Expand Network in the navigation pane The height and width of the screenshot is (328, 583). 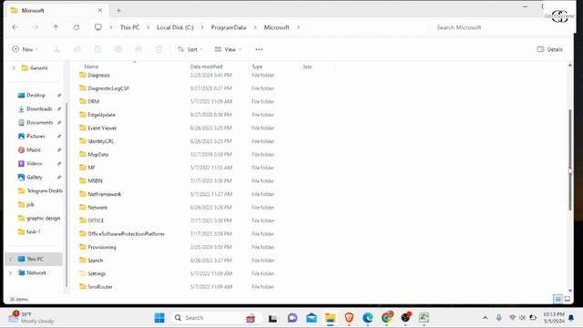[10, 272]
